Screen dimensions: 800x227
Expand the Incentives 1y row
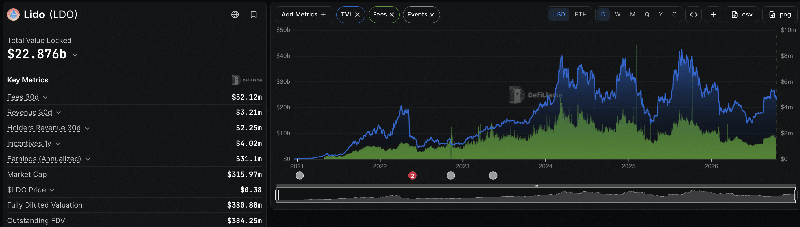pyautogui.click(x=58, y=144)
